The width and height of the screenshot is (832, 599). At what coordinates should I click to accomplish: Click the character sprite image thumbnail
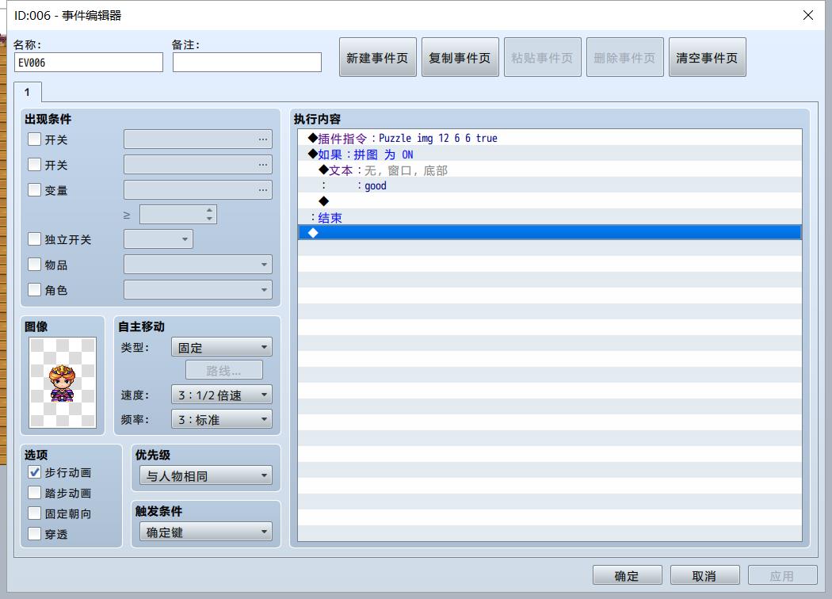pyautogui.click(x=63, y=382)
